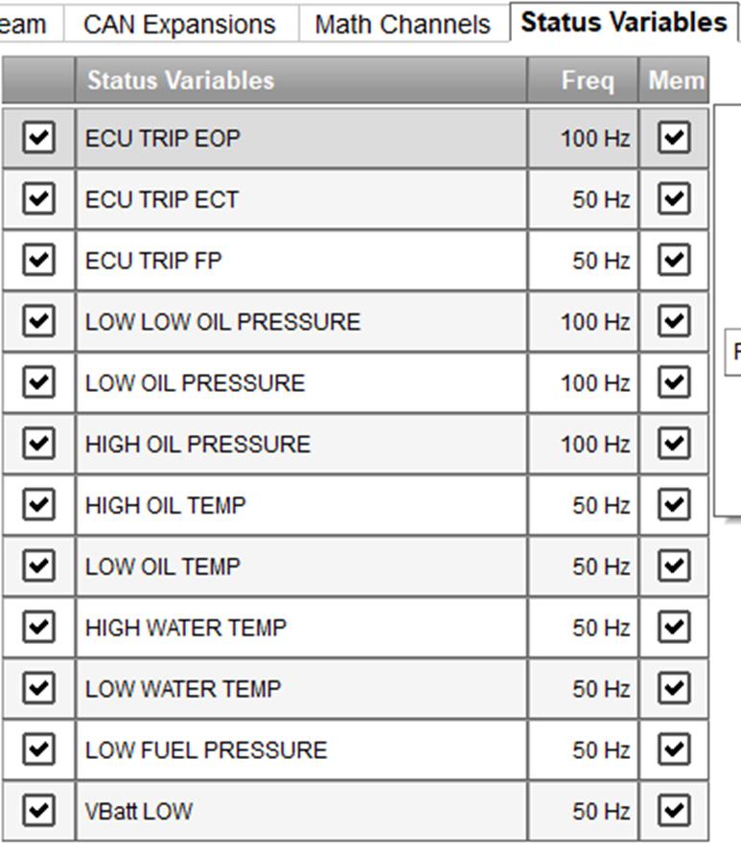Disable the ECU TRIP FP enable checkbox
This screenshot has height=851, width=741.
point(38,261)
